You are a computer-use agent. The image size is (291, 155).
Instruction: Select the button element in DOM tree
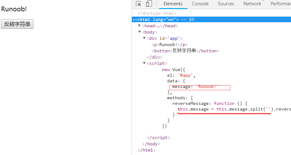coord(185,51)
